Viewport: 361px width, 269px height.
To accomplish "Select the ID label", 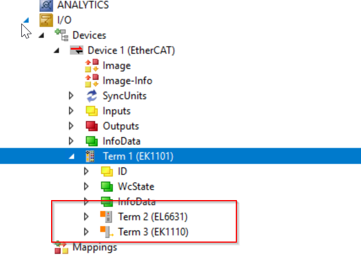I will [x=122, y=171].
